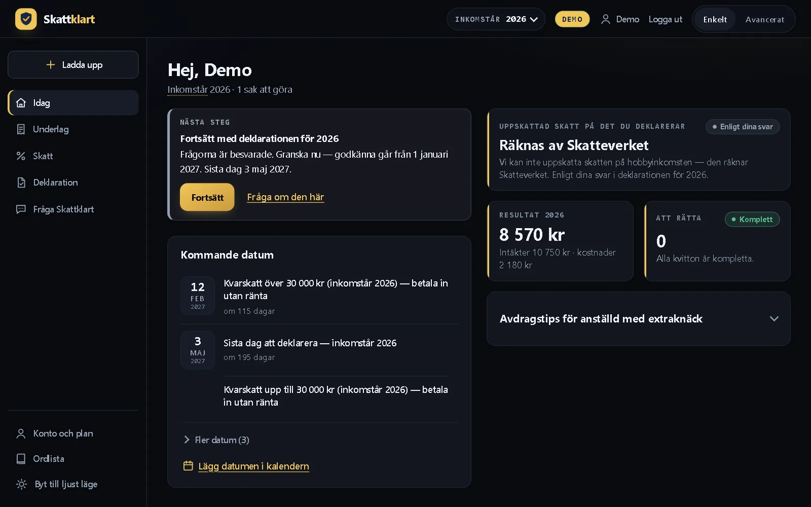Select Enkelt view mode
Screen dimensions: 811x507
click(x=715, y=19)
